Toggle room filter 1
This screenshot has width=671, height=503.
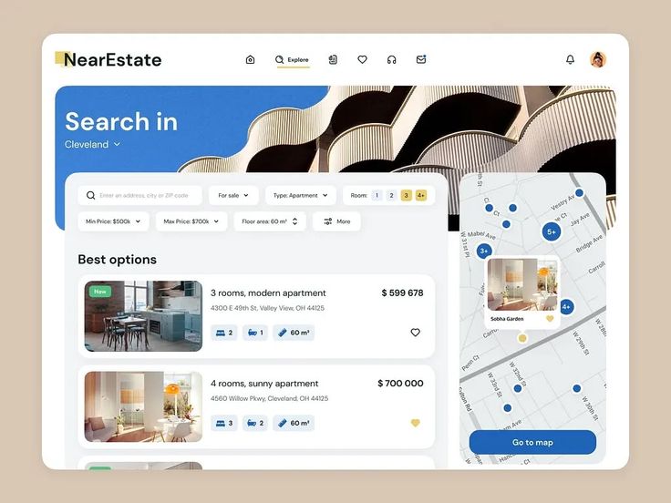pos(377,196)
